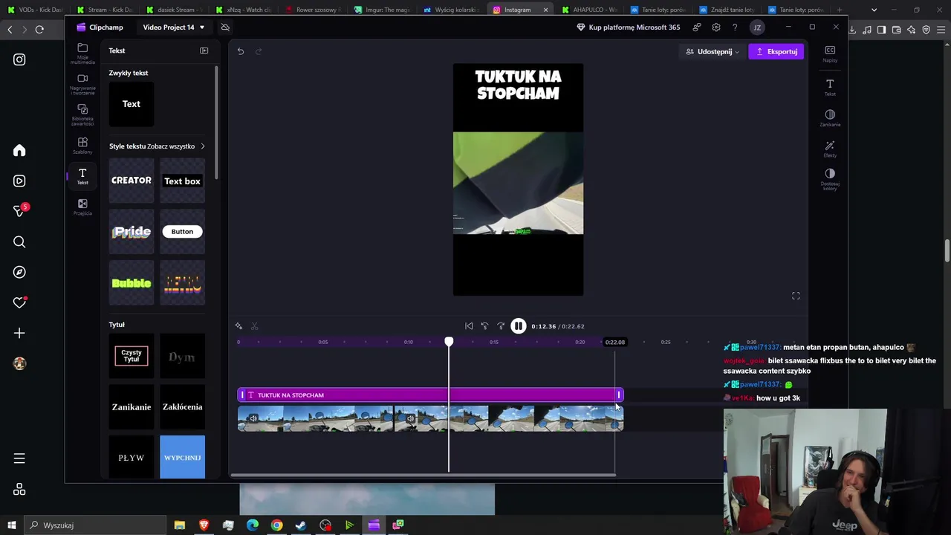Open Moje multimedia sidebar panel
The image size is (951, 535).
[x=82, y=53]
